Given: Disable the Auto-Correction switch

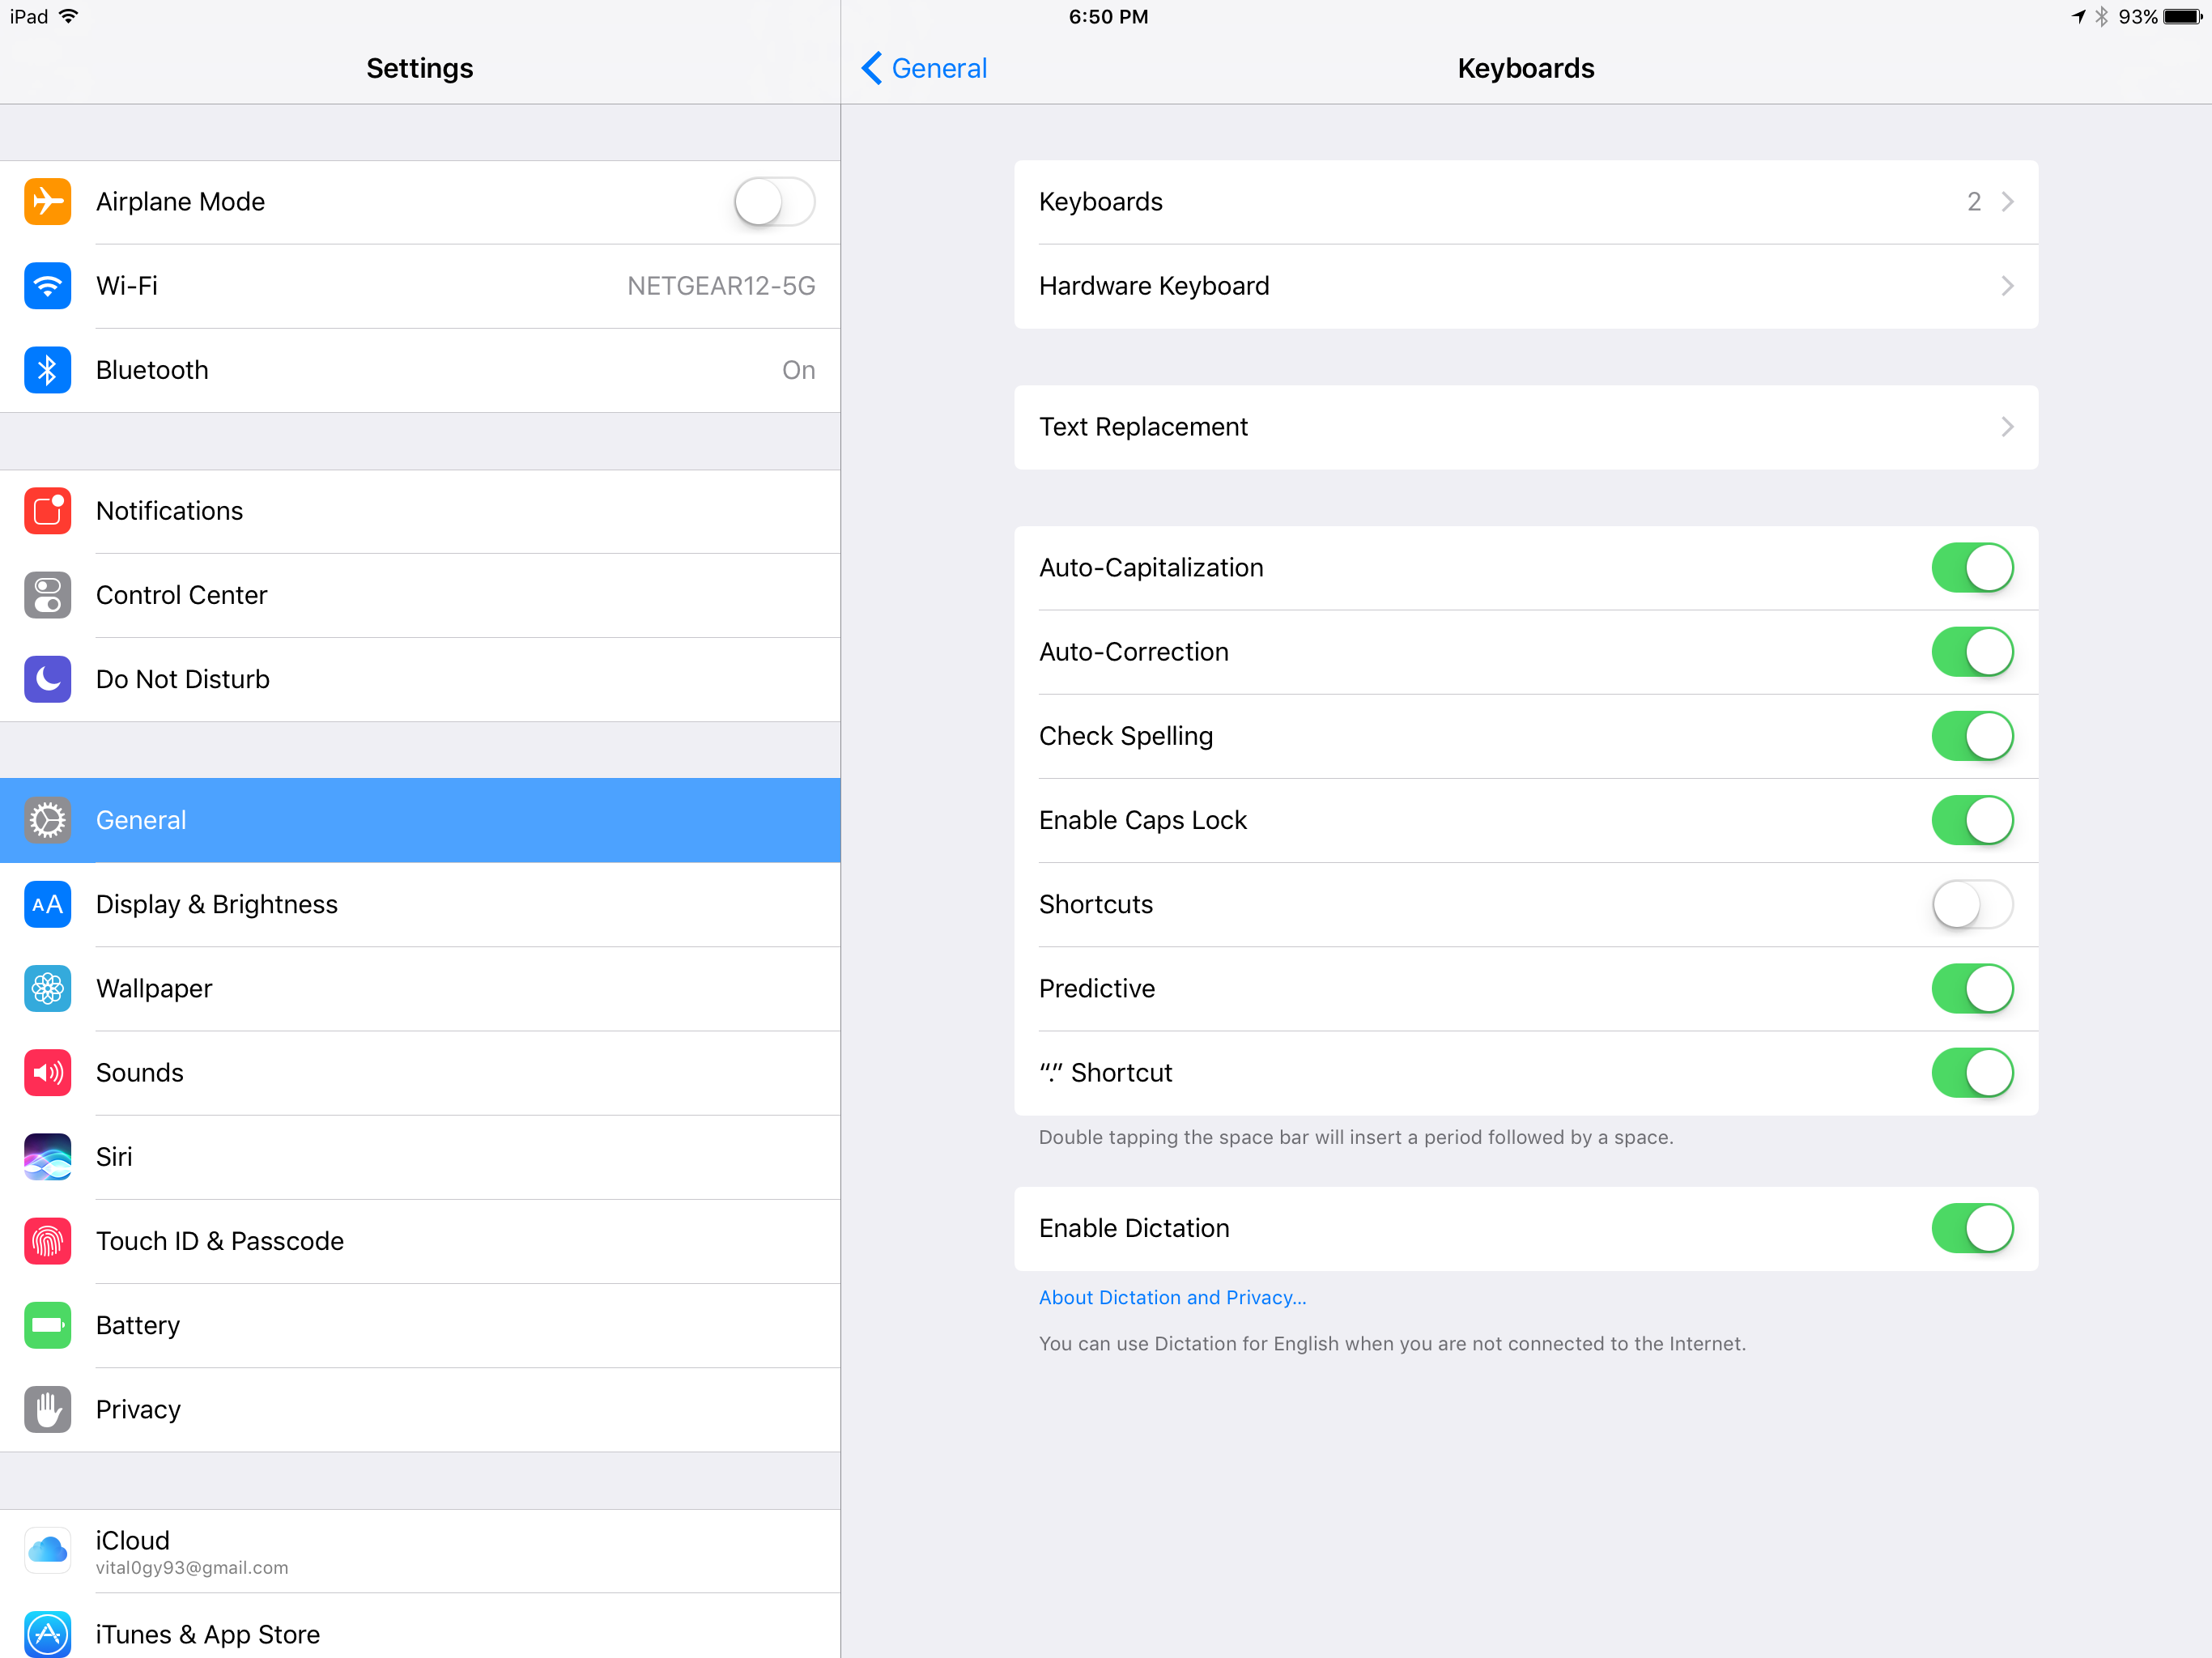Looking at the screenshot, I should (x=1972, y=652).
